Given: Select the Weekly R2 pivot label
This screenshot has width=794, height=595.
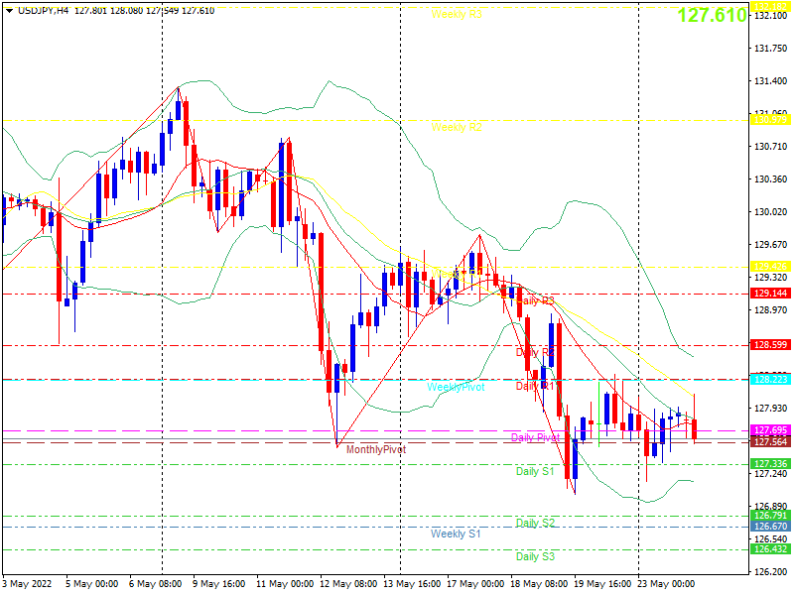Looking at the screenshot, I should tap(457, 128).
